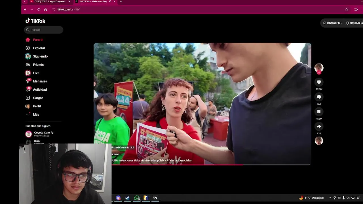Open the Explorar compass icon

pos(28,48)
